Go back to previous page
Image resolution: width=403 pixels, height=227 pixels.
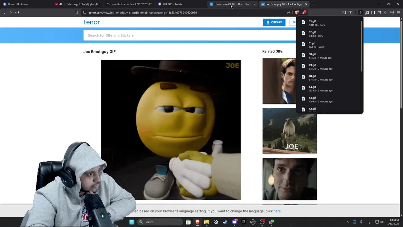click(4, 13)
